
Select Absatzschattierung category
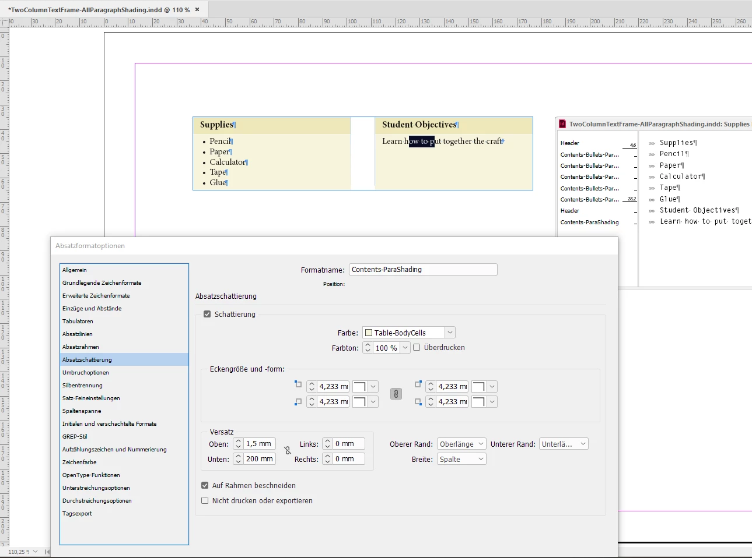tap(124, 360)
